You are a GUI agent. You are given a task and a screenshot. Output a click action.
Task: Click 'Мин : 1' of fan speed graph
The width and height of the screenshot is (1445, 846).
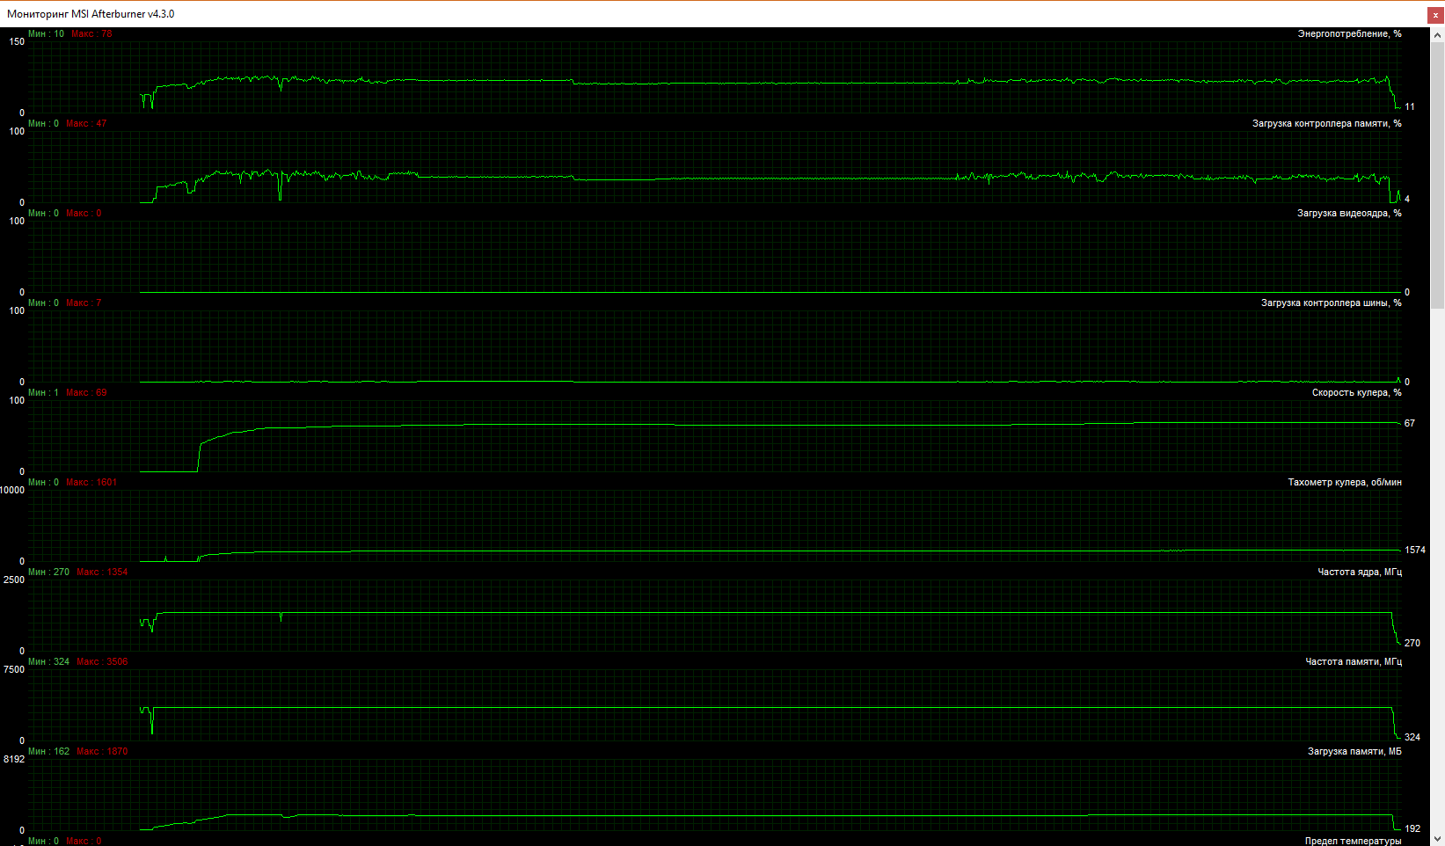coord(43,392)
